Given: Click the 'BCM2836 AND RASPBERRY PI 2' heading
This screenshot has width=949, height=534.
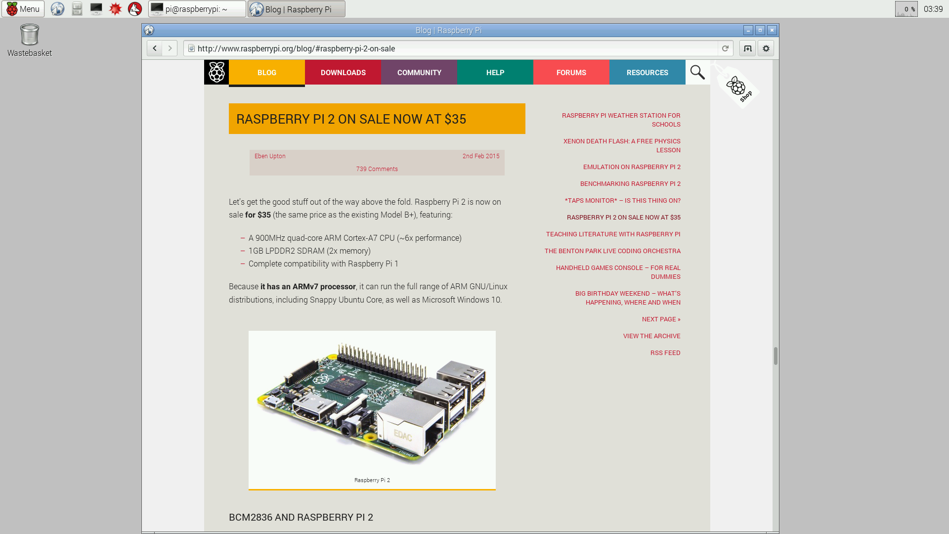Looking at the screenshot, I should (x=301, y=517).
